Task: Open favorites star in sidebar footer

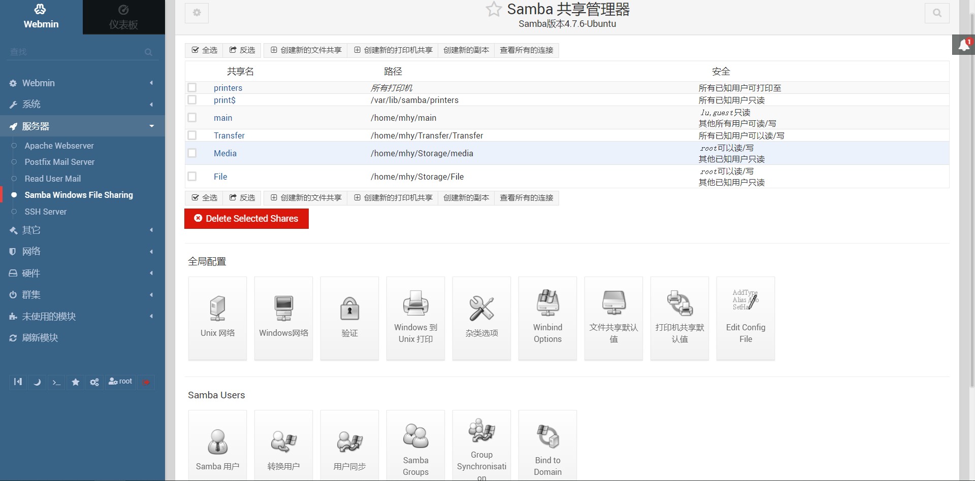Action: pos(76,382)
